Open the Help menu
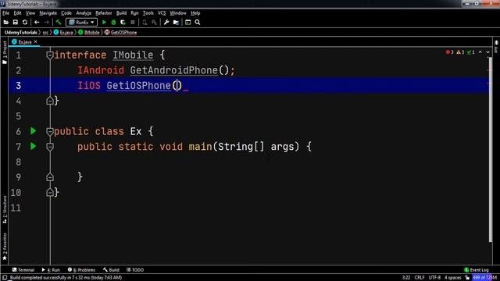Screen dimensions: 500x281 point(195,13)
